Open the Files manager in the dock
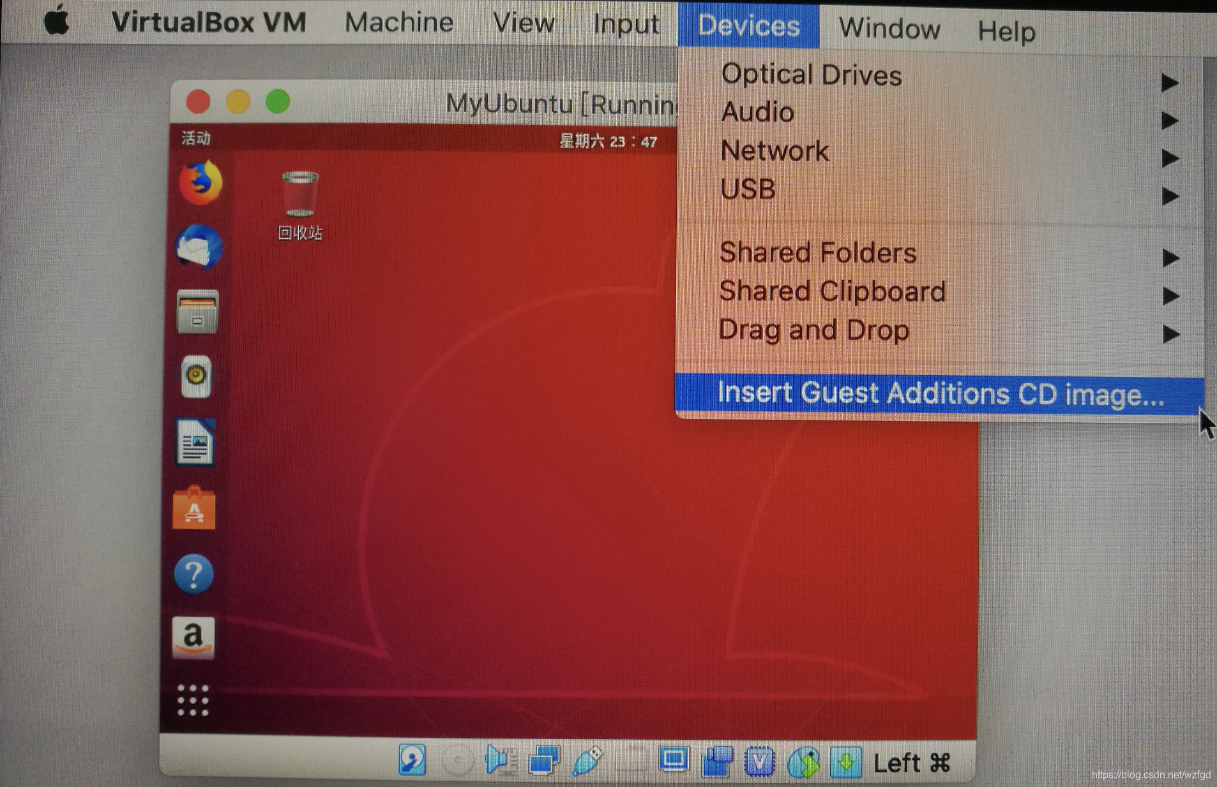This screenshot has width=1217, height=787. point(197,312)
